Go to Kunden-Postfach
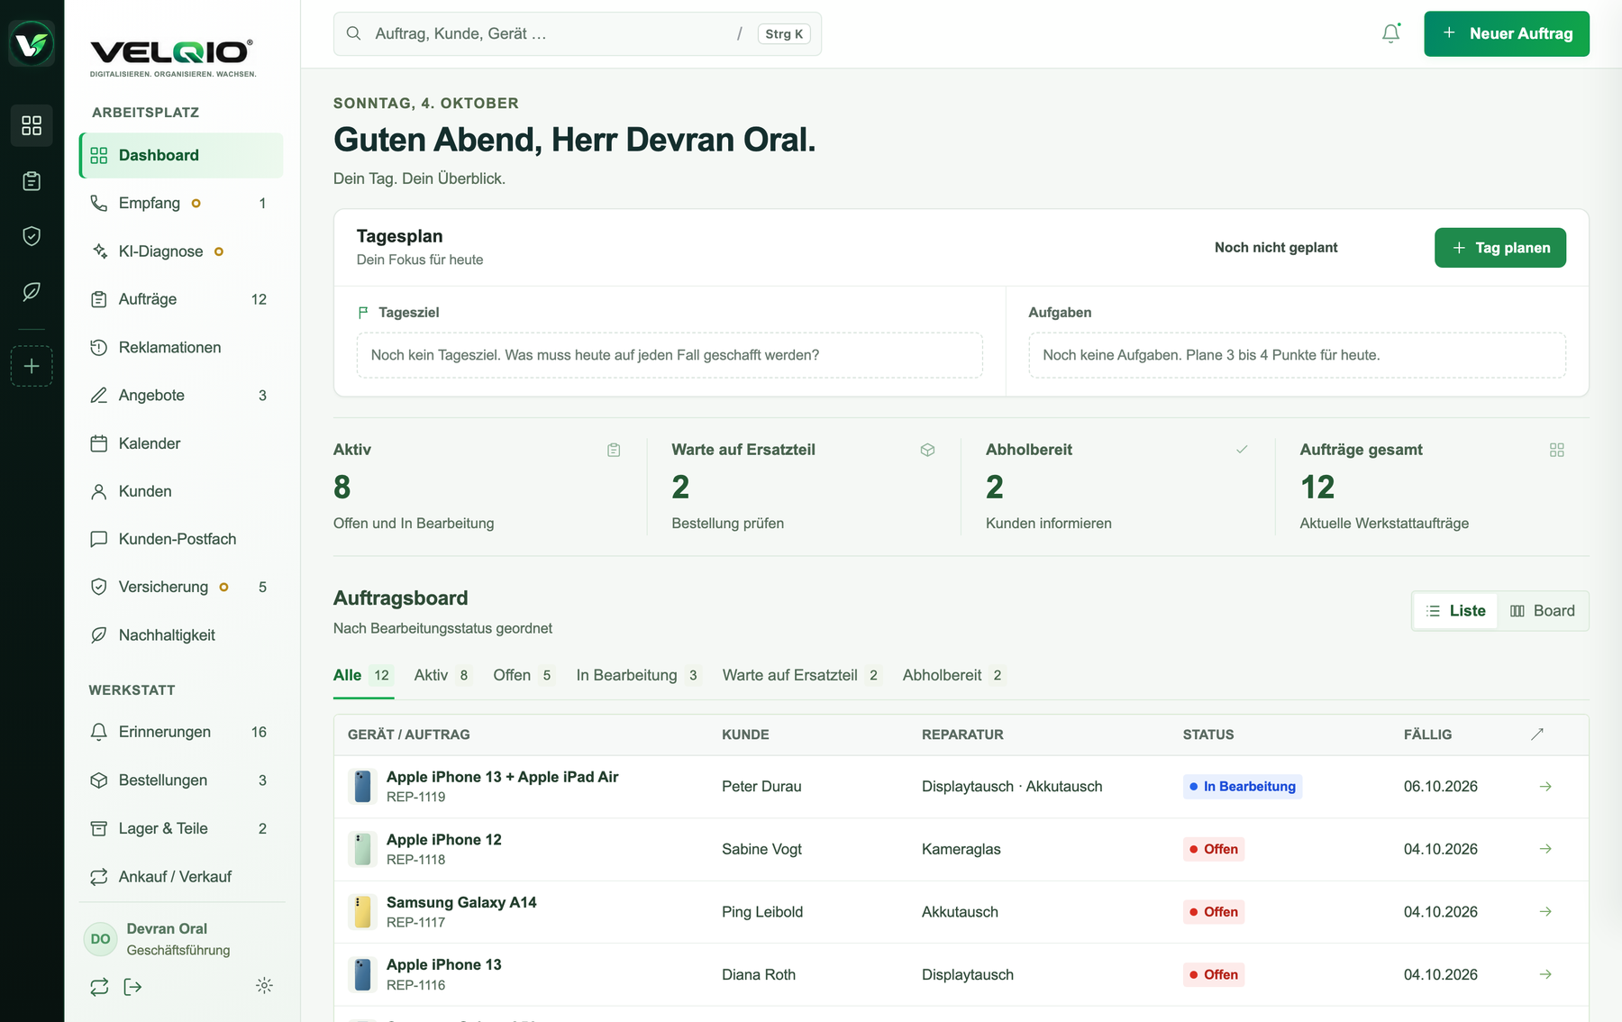Image resolution: width=1622 pixels, height=1022 pixels. pyautogui.click(x=181, y=539)
